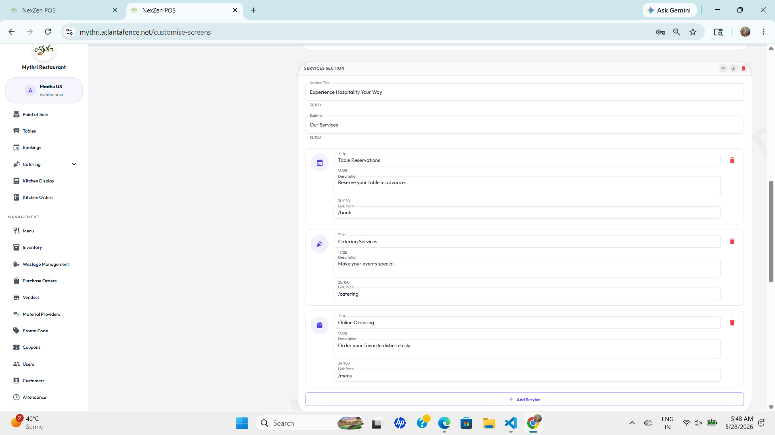Screen dimensions: 775x435
Task: Open the weather widget 40°C Sunny
Action: coord(27,423)
